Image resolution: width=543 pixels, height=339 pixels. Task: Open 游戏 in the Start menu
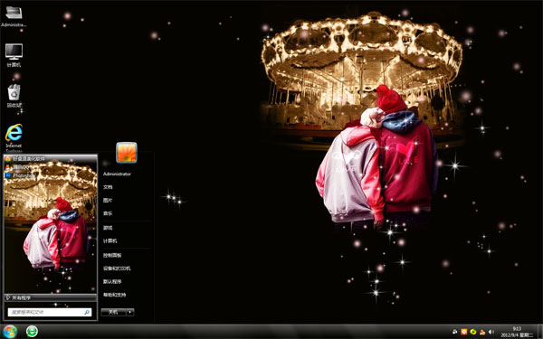click(108, 228)
